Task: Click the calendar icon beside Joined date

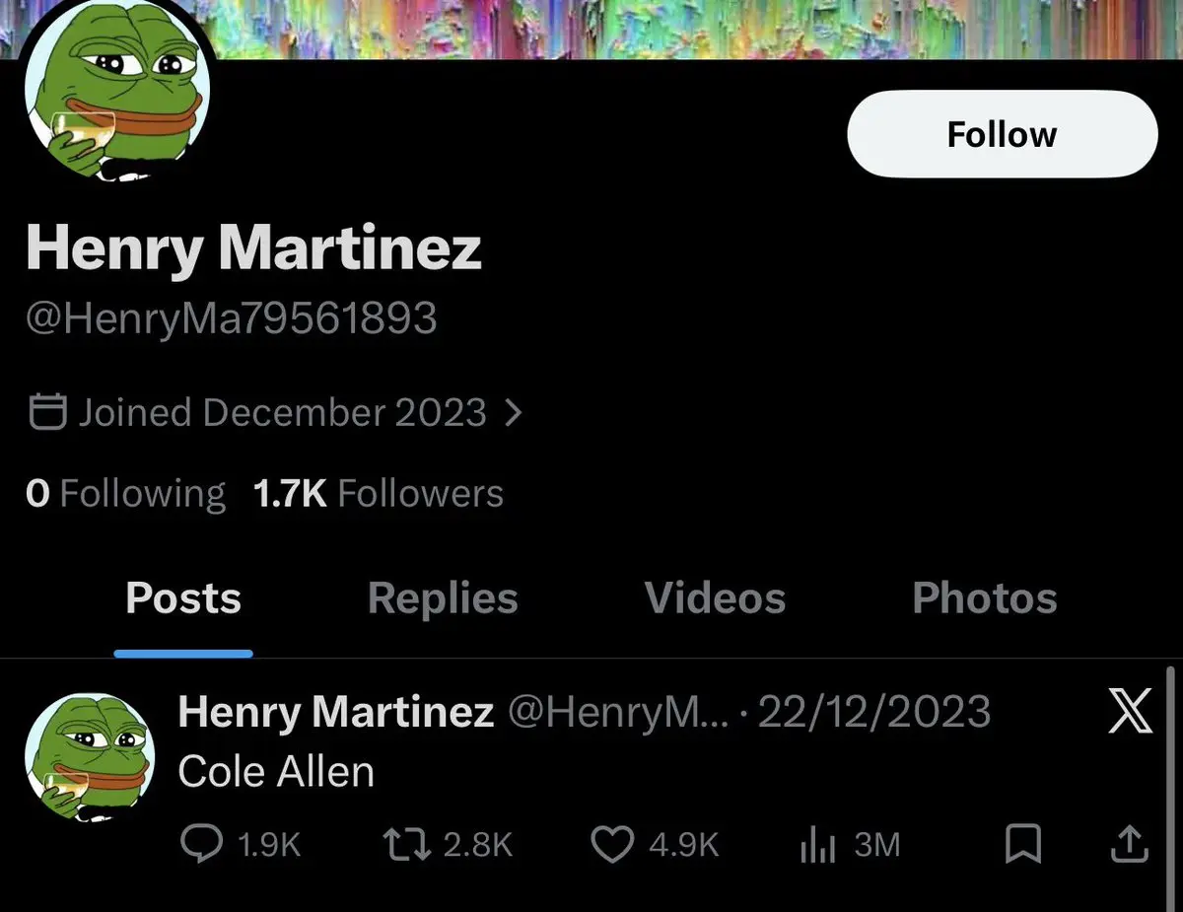Action: pyautogui.click(x=47, y=412)
